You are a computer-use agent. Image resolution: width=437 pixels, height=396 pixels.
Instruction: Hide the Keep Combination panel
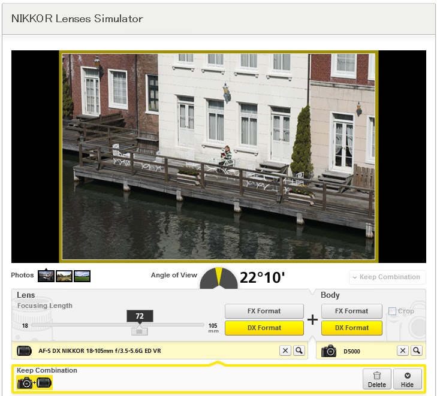click(408, 379)
